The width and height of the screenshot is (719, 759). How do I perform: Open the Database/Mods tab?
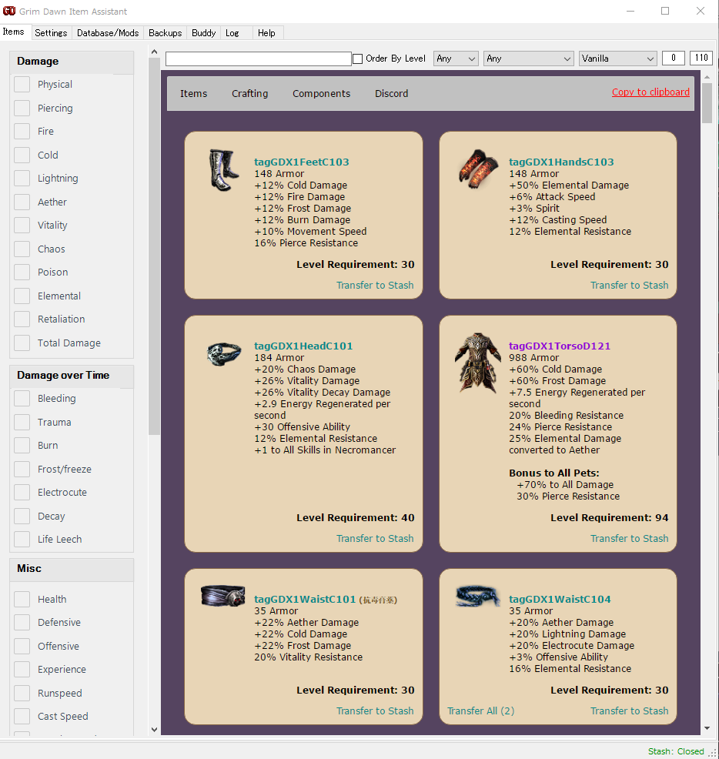pos(108,33)
